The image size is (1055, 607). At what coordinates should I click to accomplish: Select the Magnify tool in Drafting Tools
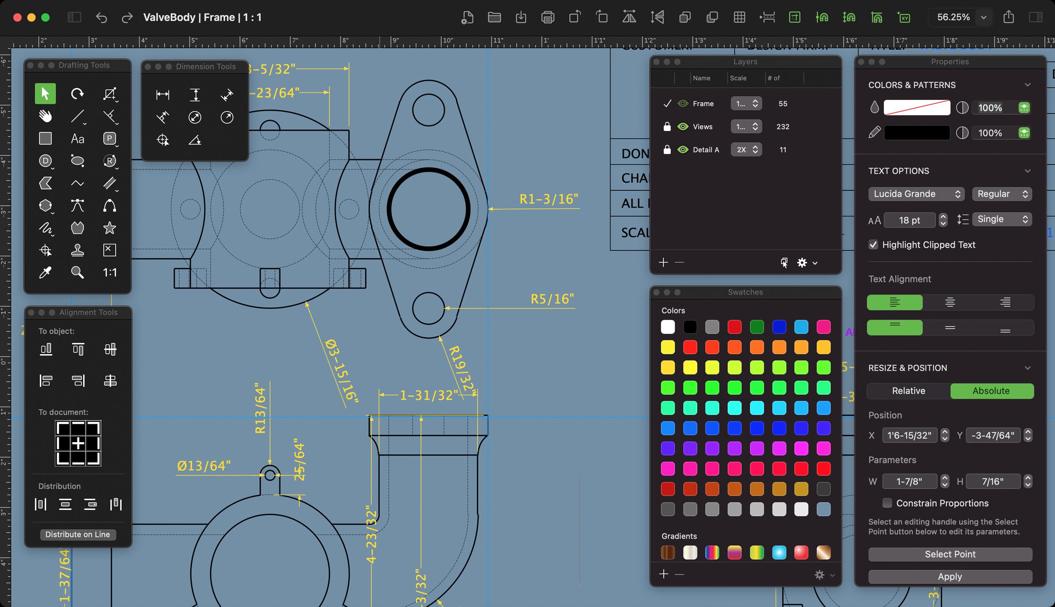click(77, 273)
